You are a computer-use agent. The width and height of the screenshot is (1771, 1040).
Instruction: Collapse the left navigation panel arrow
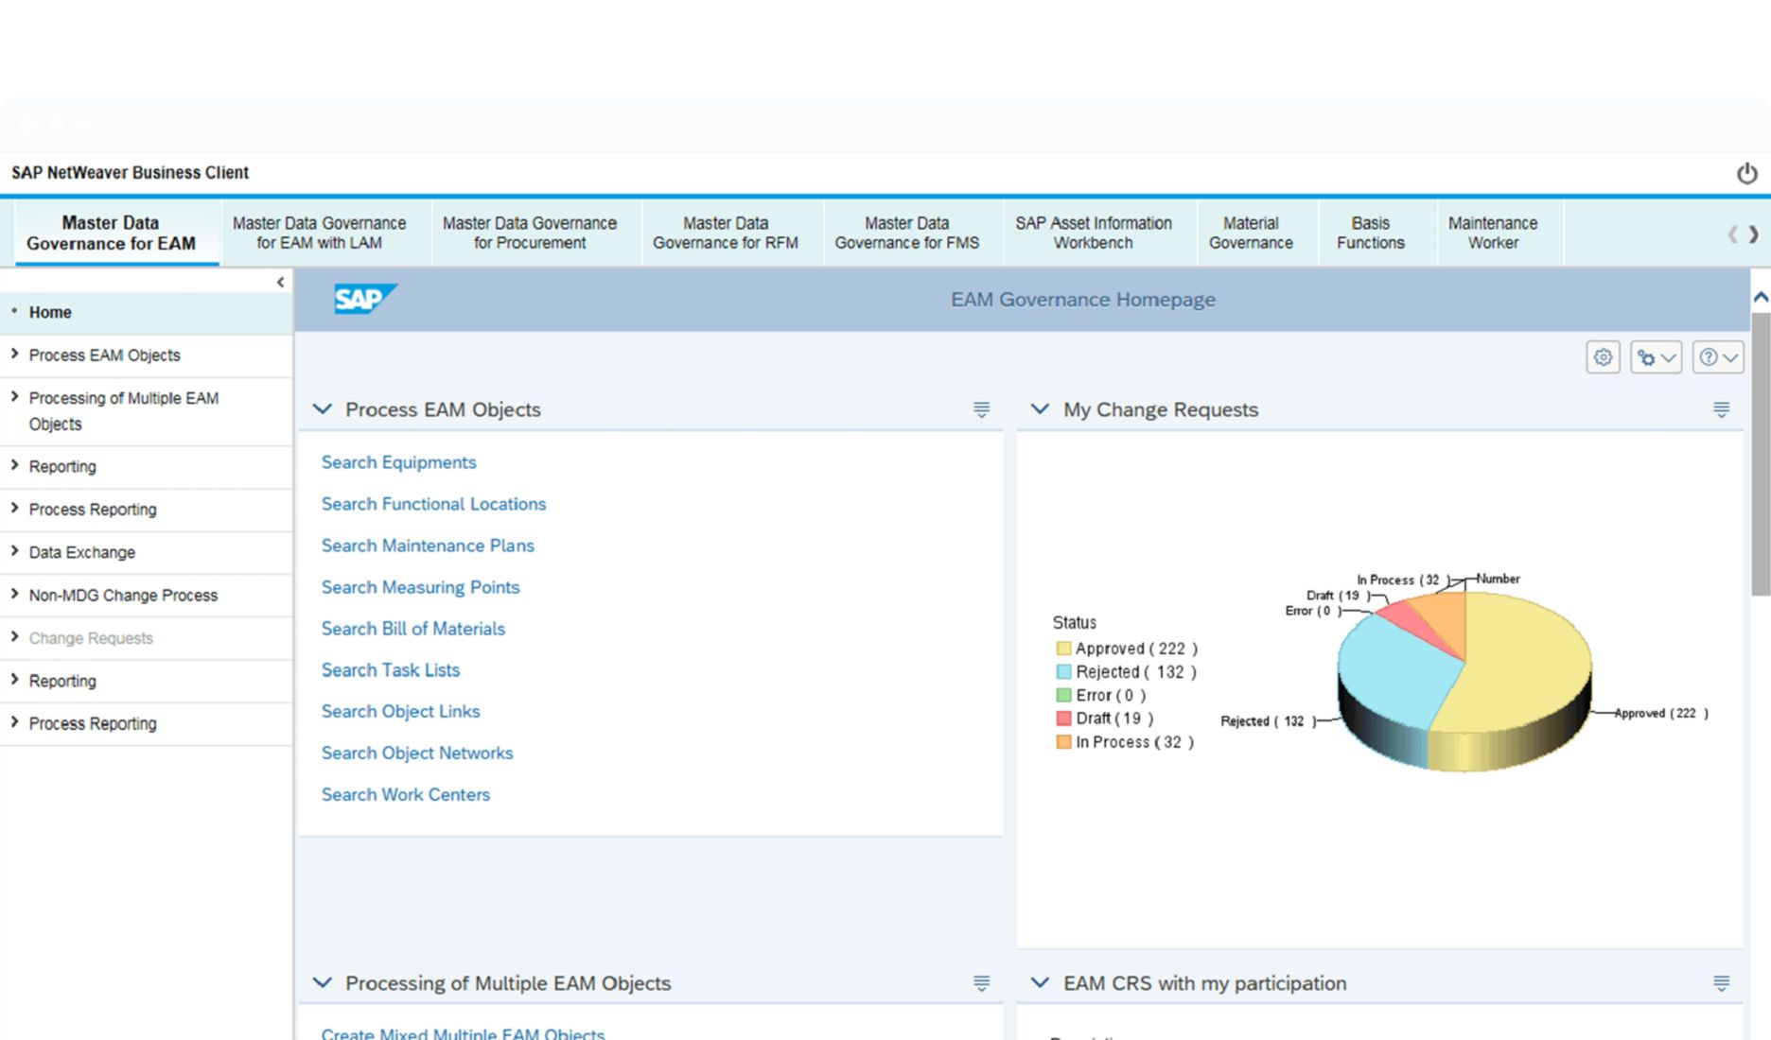point(280,283)
